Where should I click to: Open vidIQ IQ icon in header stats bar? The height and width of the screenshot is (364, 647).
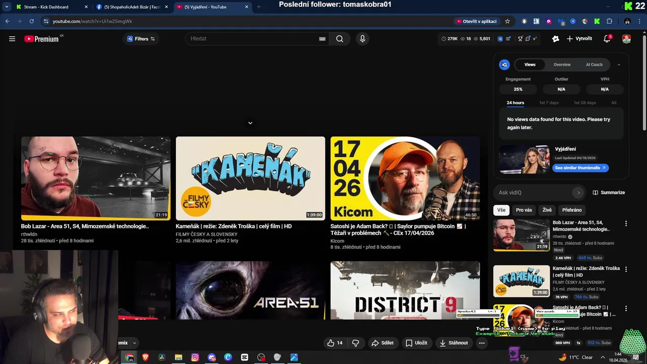[x=500, y=38]
